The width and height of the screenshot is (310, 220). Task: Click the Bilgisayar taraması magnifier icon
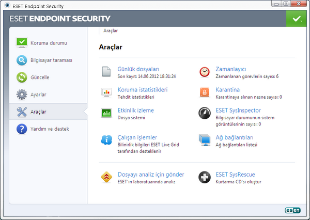22,60
